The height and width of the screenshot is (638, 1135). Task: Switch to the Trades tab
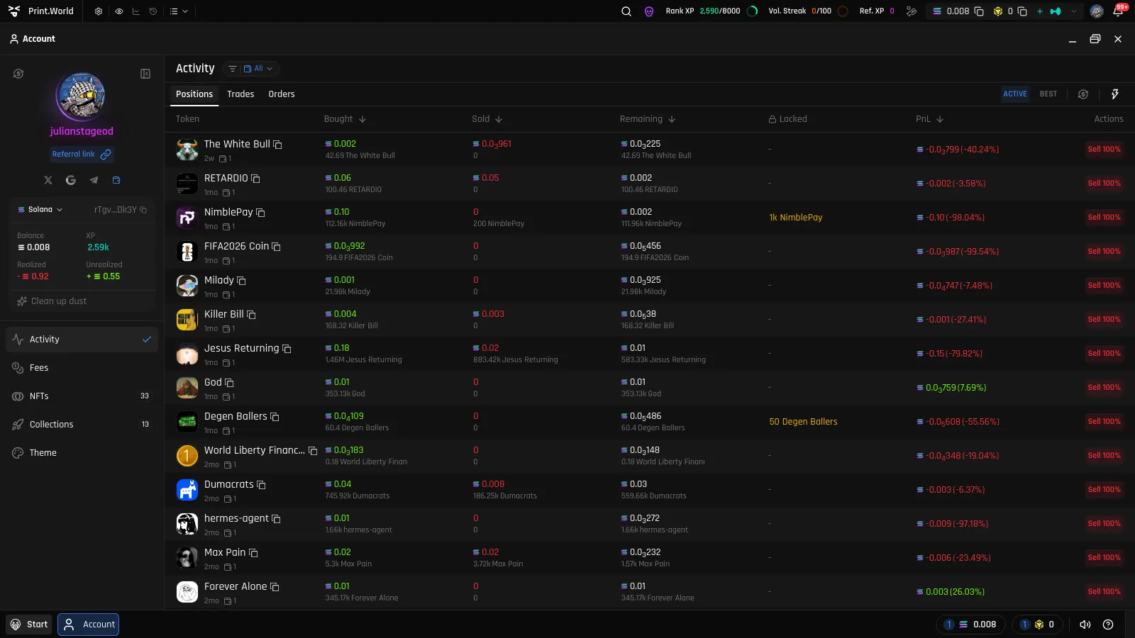coord(240,94)
